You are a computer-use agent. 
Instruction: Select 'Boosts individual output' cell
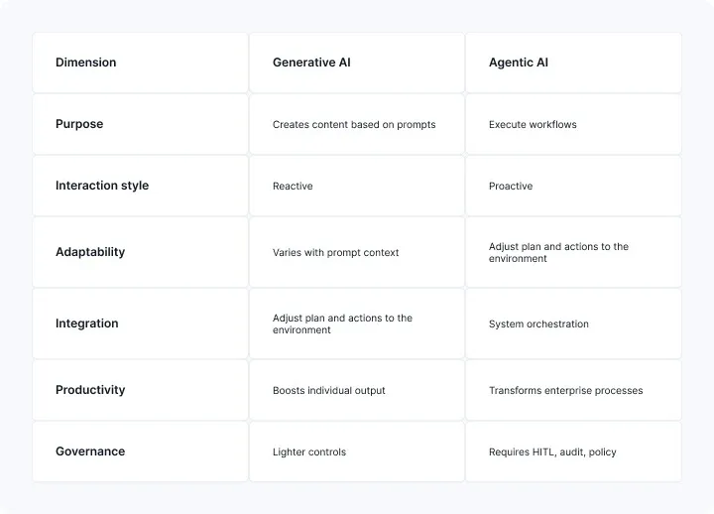tap(357, 390)
